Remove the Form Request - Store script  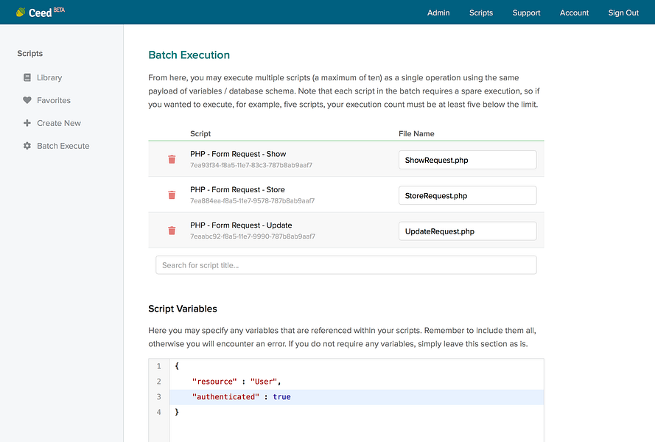coord(172,194)
